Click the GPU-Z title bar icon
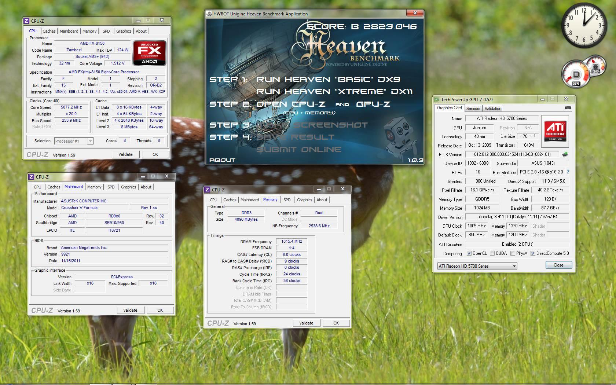Screen dimensions: 616x385 click(436, 99)
